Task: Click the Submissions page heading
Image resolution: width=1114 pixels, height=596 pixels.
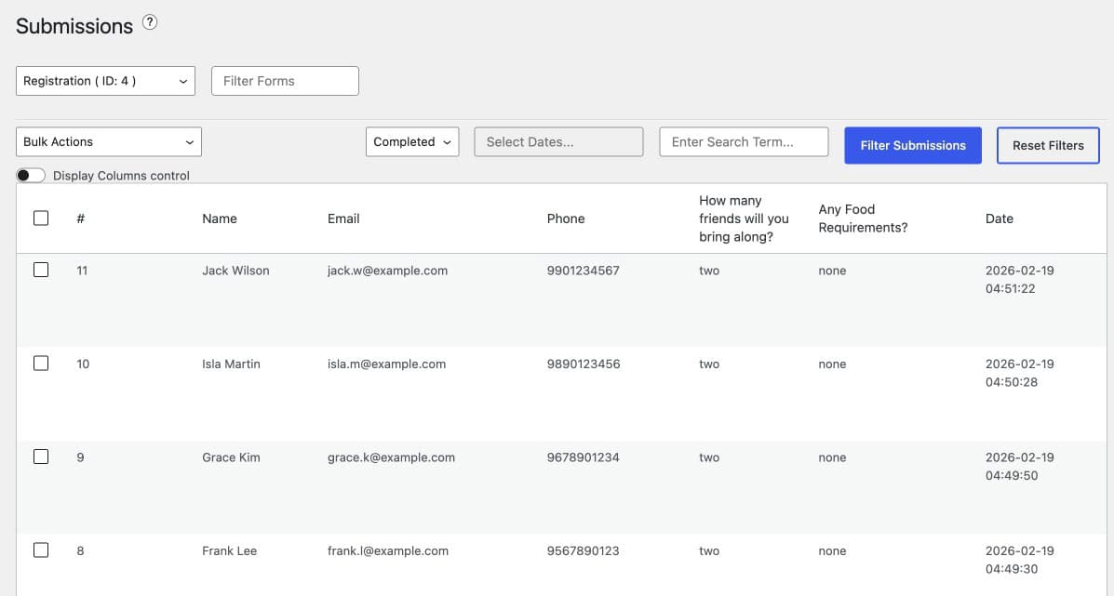Action: tap(74, 26)
